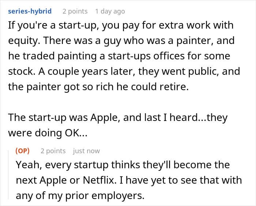
Task: Open the 1 day ago timestamp permalink
Action: click(110, 11)
